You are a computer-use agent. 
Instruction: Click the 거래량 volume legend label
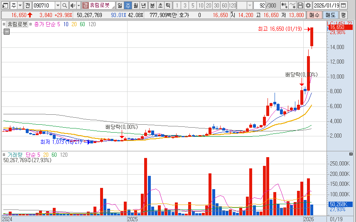15,155
